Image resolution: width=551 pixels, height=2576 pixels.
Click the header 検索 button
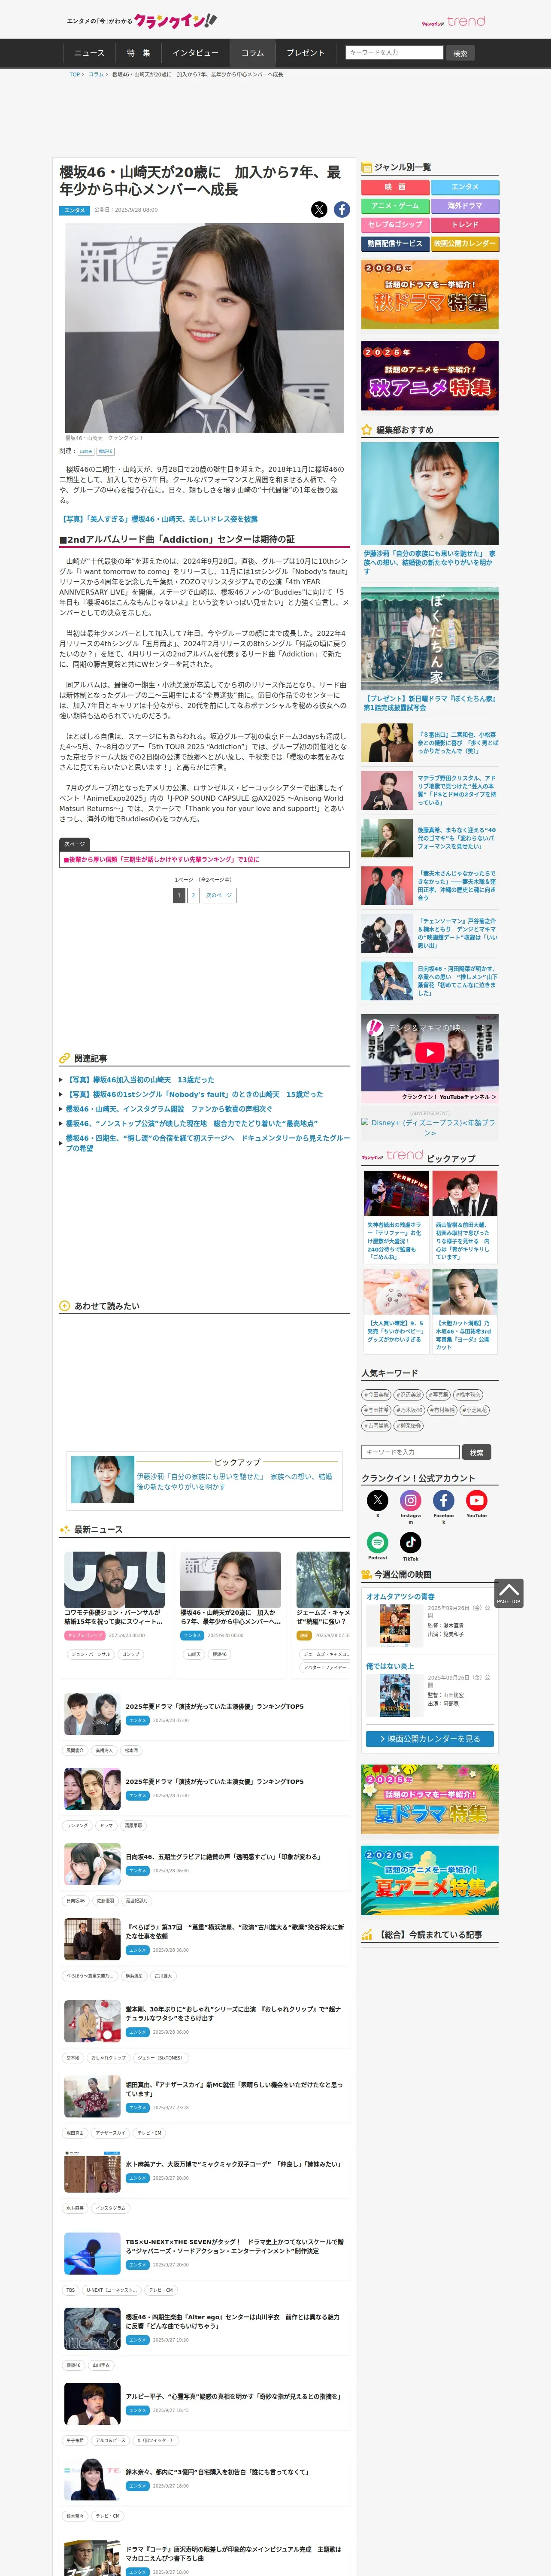click(460, 53)
